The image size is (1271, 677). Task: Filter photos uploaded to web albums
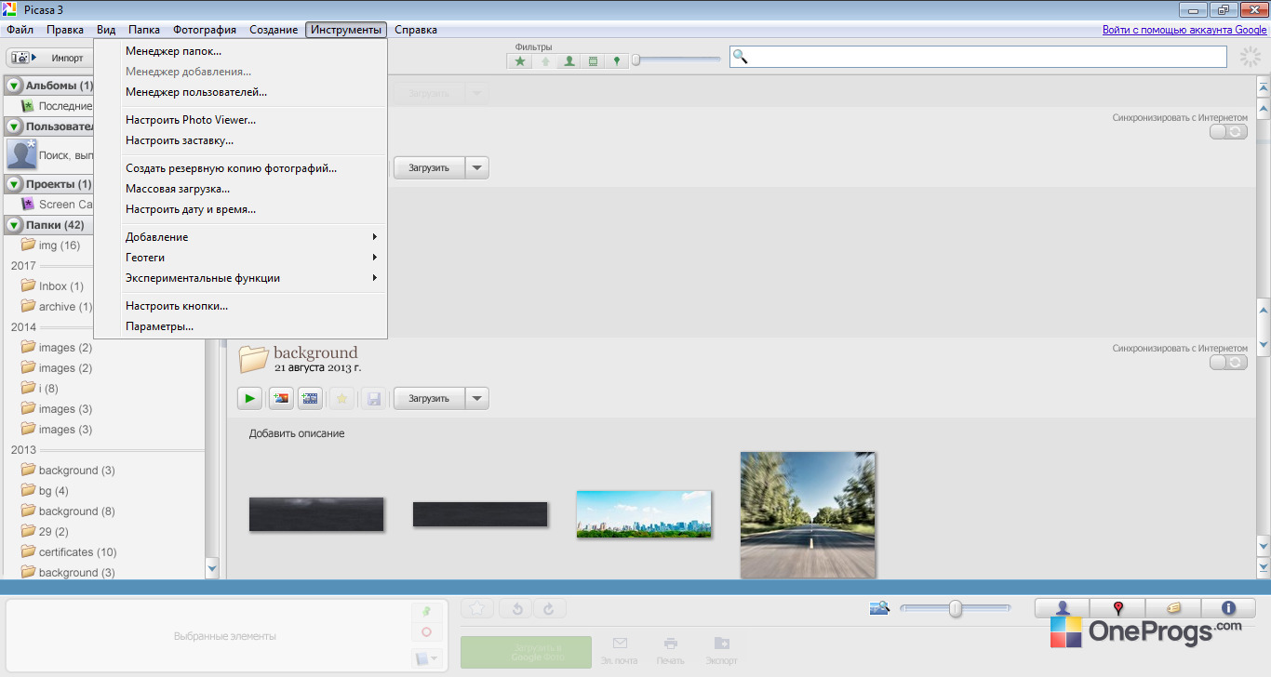coord(544,61)
